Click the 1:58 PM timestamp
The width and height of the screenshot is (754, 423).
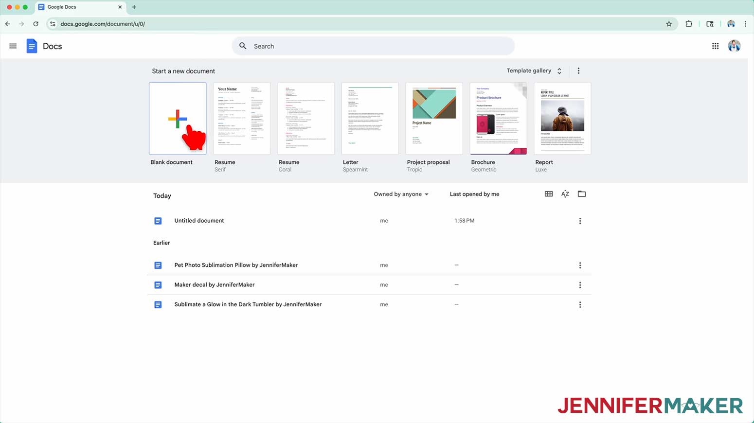464,221
